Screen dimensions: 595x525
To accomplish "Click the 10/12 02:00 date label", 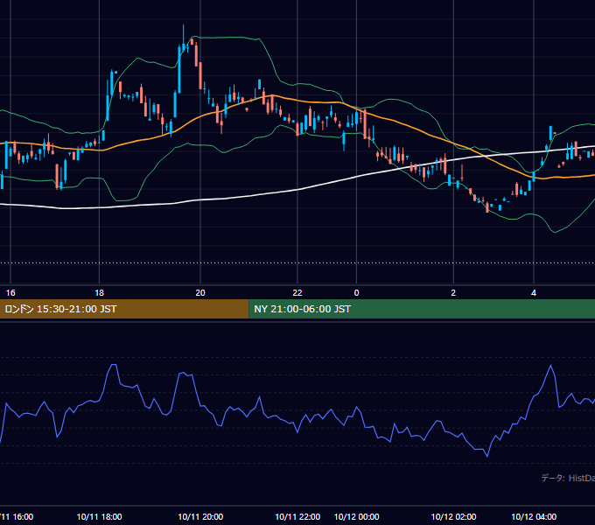I will 453,517.
